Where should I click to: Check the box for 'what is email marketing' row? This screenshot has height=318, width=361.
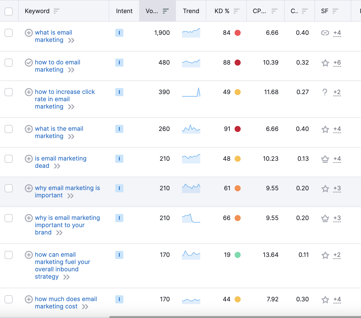(x=9, y=33)
